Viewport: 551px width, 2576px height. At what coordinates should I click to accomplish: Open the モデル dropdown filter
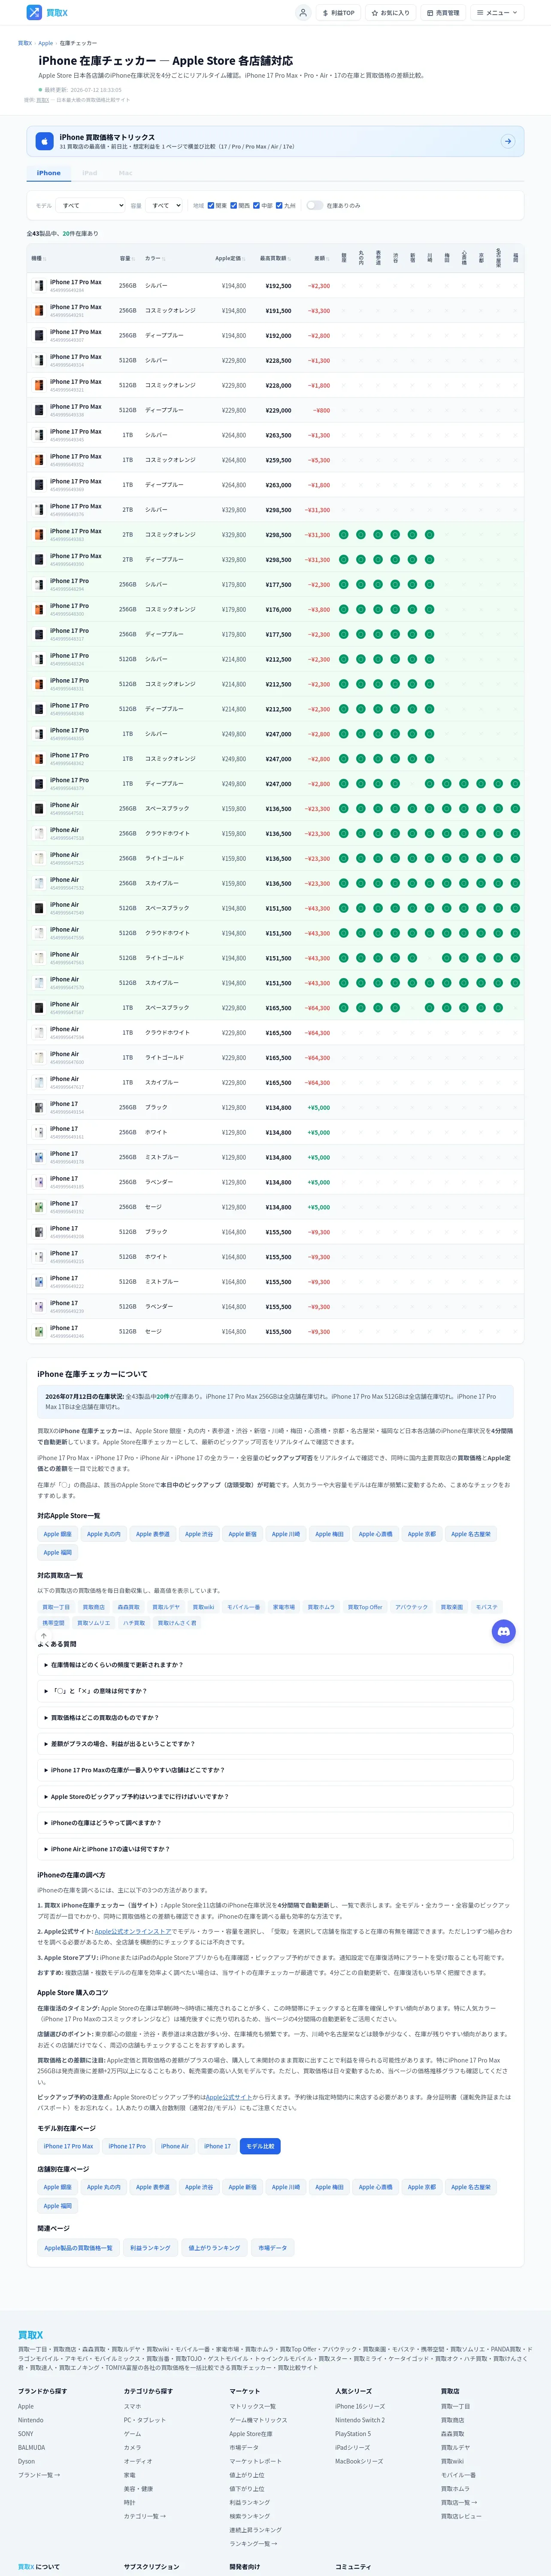(x=92, y=205)
